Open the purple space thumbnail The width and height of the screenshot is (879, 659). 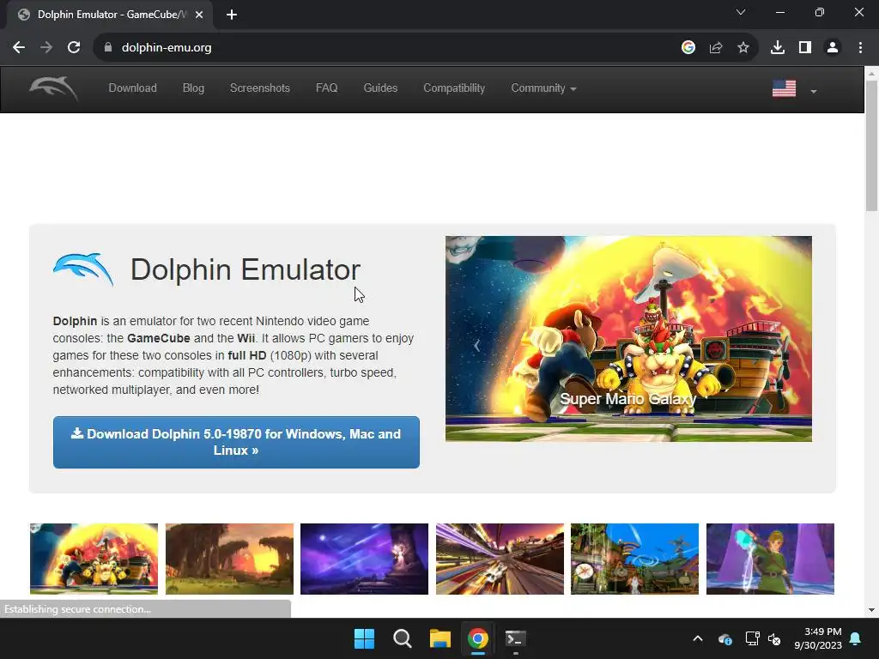(364, 559)
